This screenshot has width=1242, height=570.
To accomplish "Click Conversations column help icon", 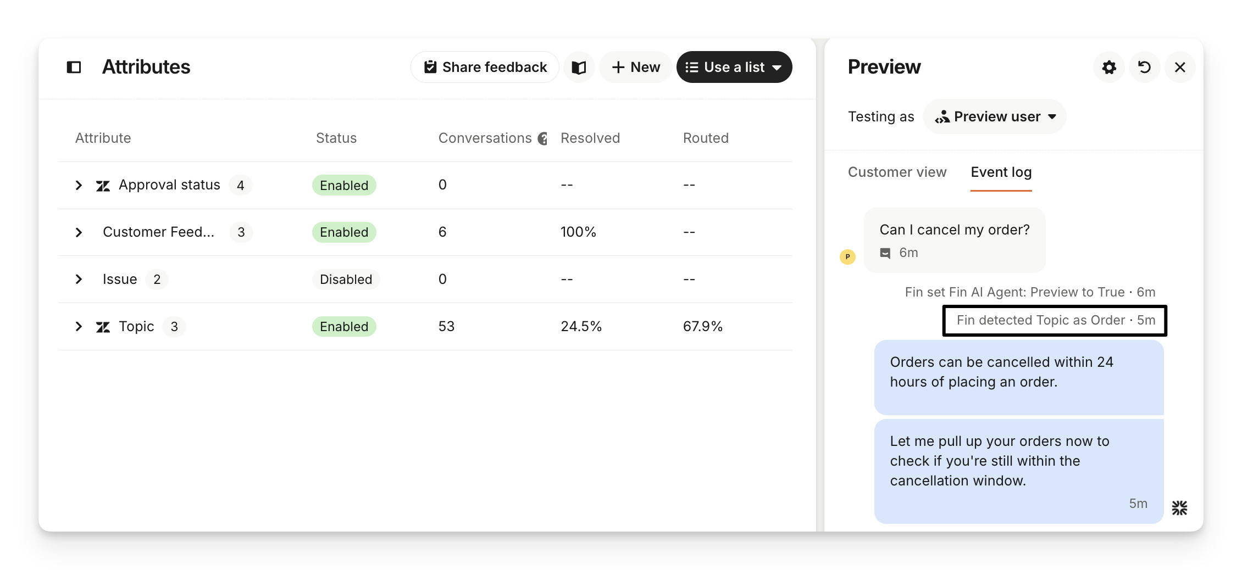I will tap(543, 138).
